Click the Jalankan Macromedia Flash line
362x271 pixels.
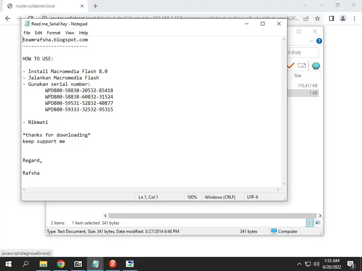coord(61,78)
